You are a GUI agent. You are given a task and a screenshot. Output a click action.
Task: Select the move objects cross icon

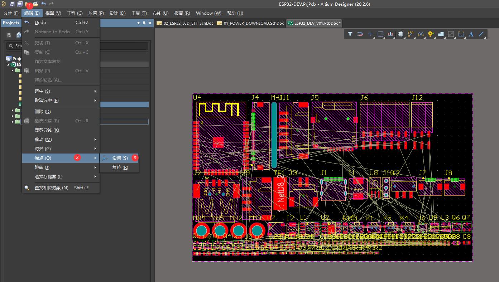tap(370, 34)
